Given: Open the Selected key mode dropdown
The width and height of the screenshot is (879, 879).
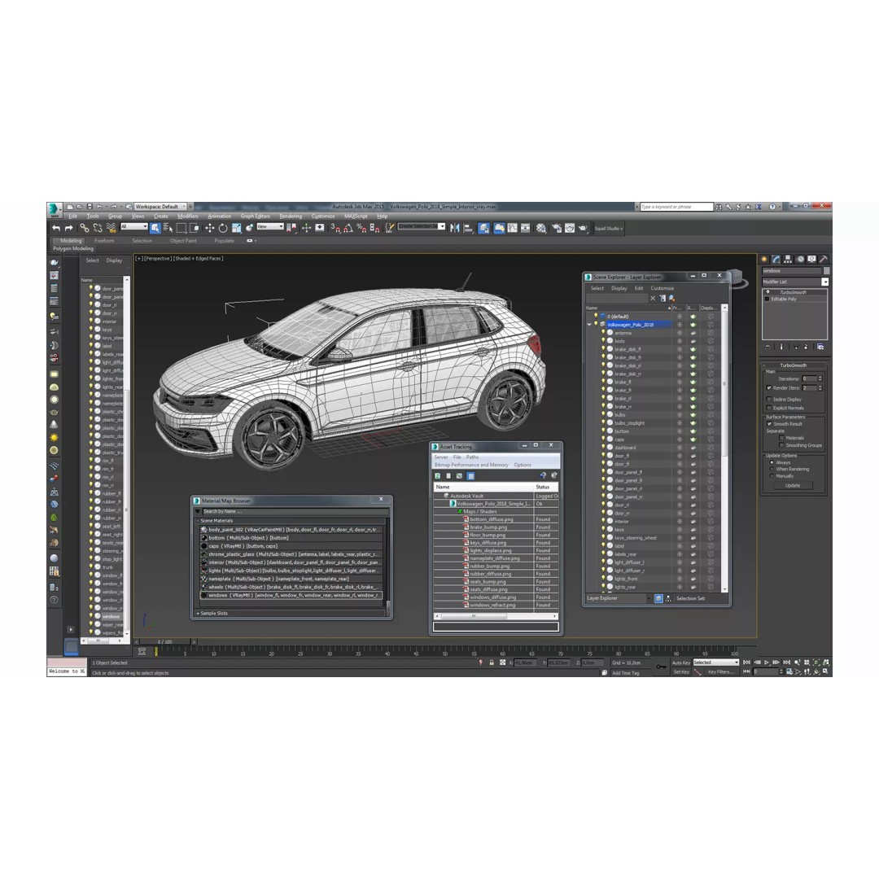Looking at the screenshot, I should 716,663.
